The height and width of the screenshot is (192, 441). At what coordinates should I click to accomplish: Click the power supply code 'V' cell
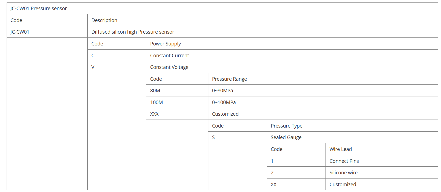[93, 67]
